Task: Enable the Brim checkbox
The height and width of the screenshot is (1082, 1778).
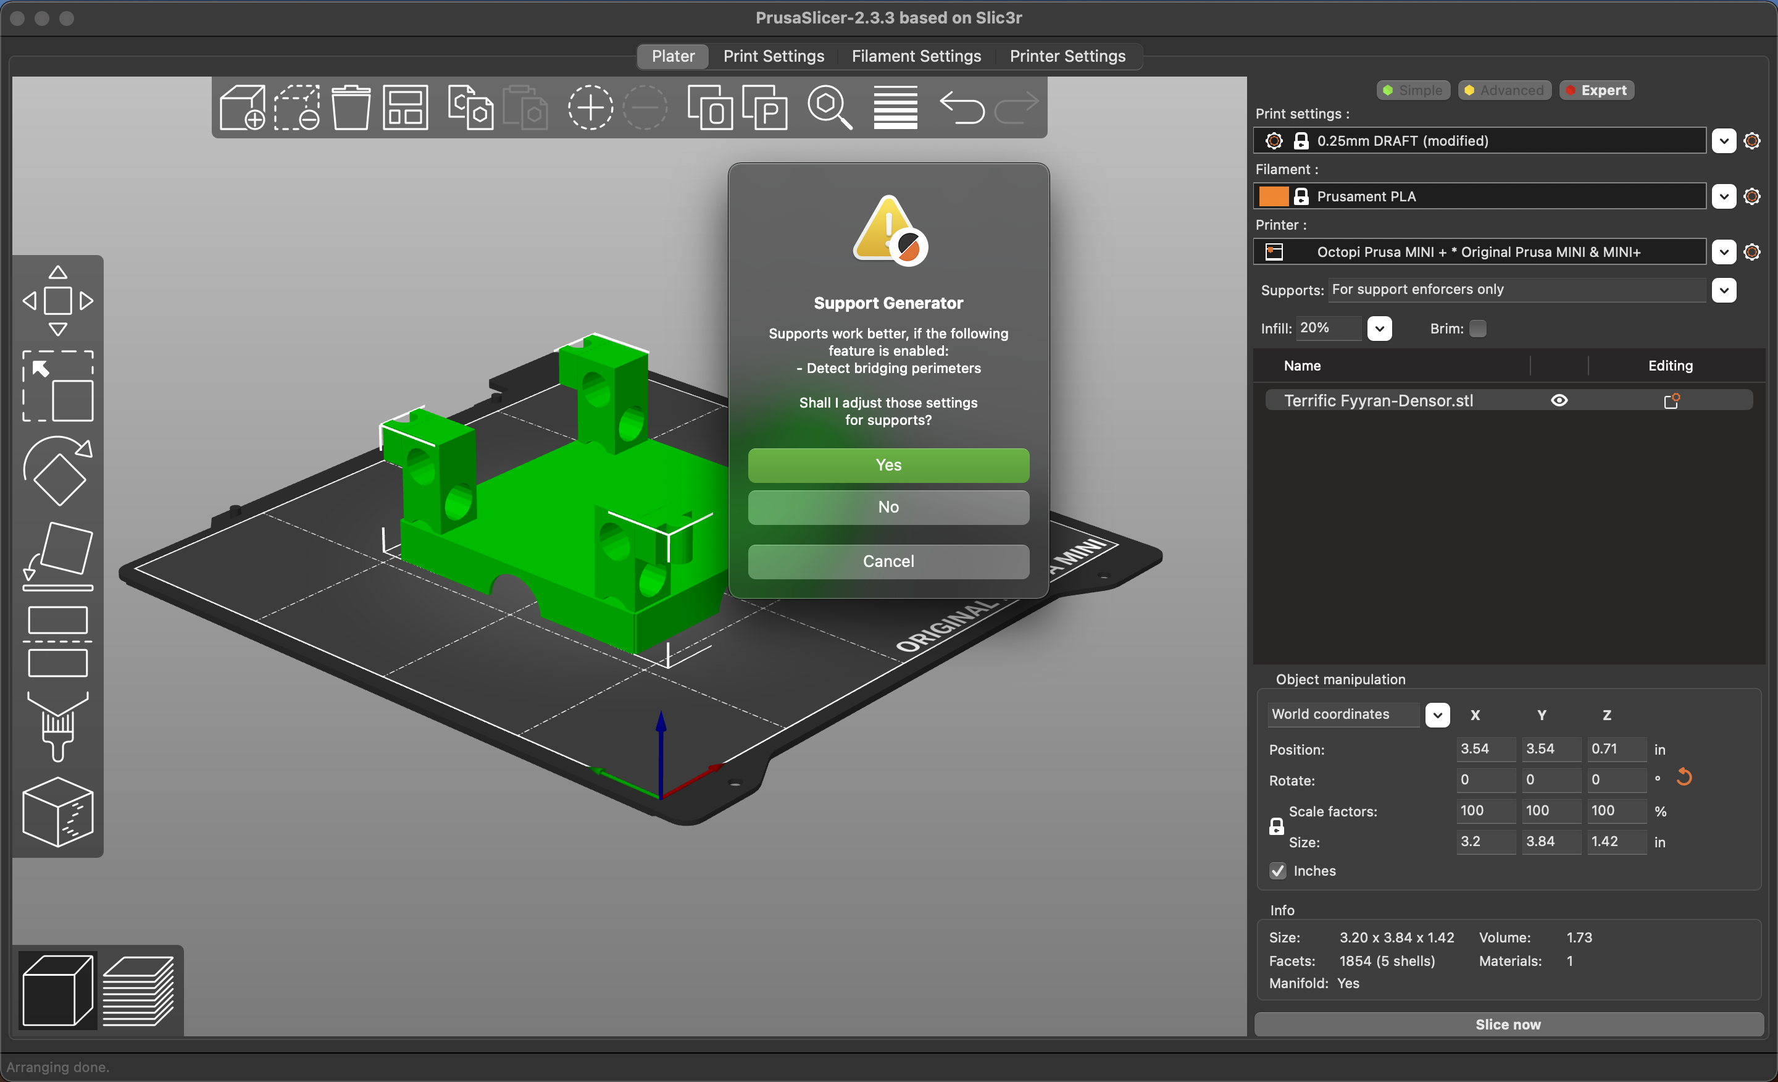Action: (1477, 329)
